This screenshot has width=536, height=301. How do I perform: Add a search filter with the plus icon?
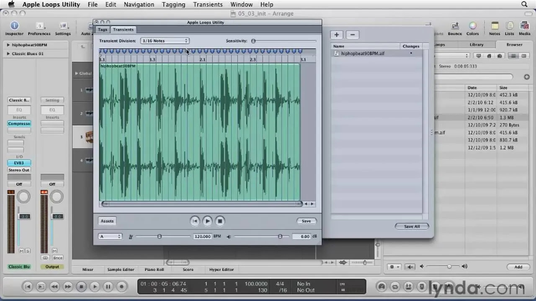click(527, 77)
